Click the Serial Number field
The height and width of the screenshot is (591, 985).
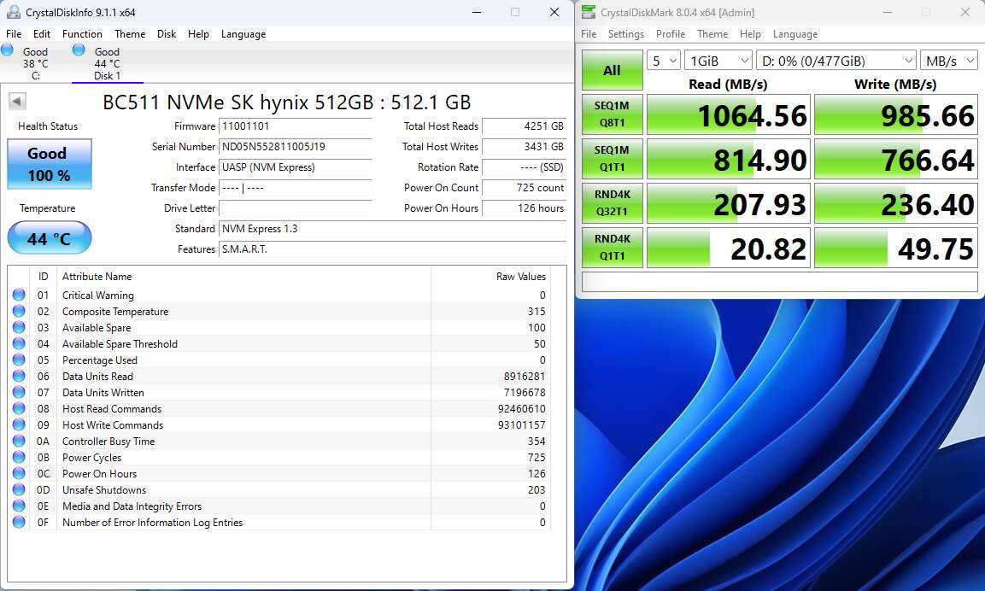click(x=296, y=146)
